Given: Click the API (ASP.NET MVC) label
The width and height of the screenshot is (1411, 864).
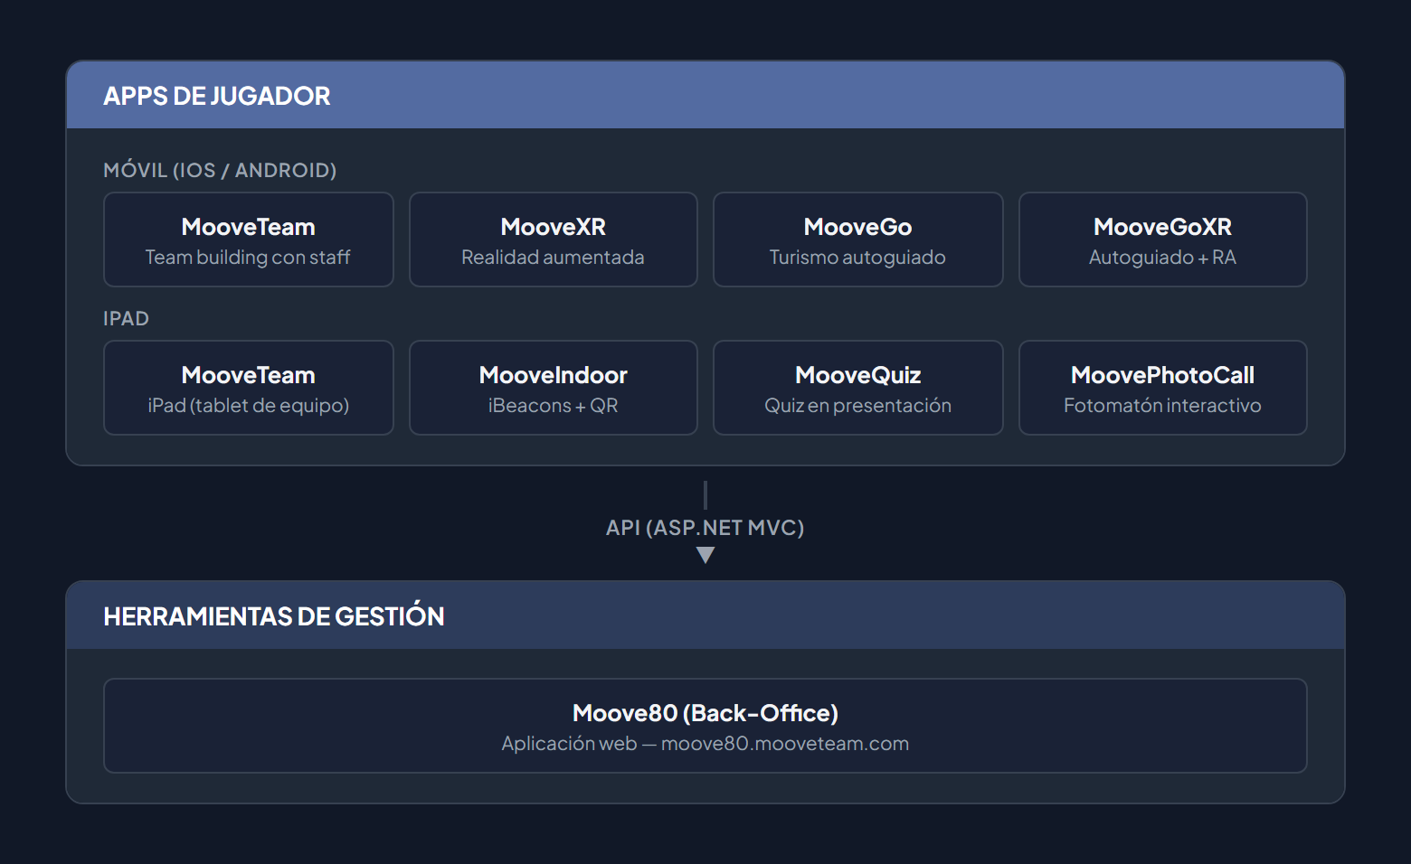Looking at the screenshot, I should (x=705, y=527).
